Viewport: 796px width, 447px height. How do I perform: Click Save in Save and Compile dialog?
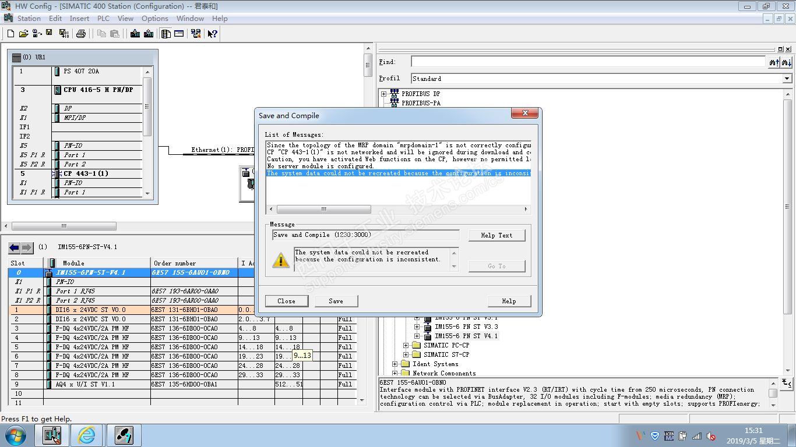coord(336,301)
